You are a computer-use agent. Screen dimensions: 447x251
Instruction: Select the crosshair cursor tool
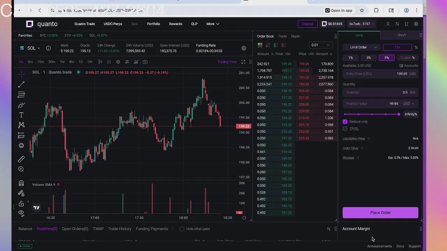pos(21,74)
